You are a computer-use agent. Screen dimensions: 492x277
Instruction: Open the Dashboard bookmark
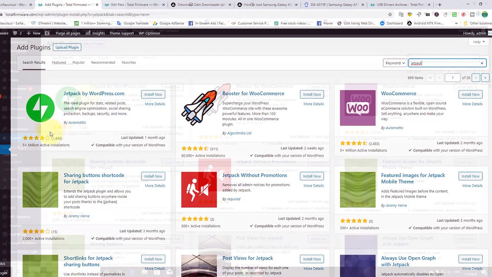click(391, 23)
